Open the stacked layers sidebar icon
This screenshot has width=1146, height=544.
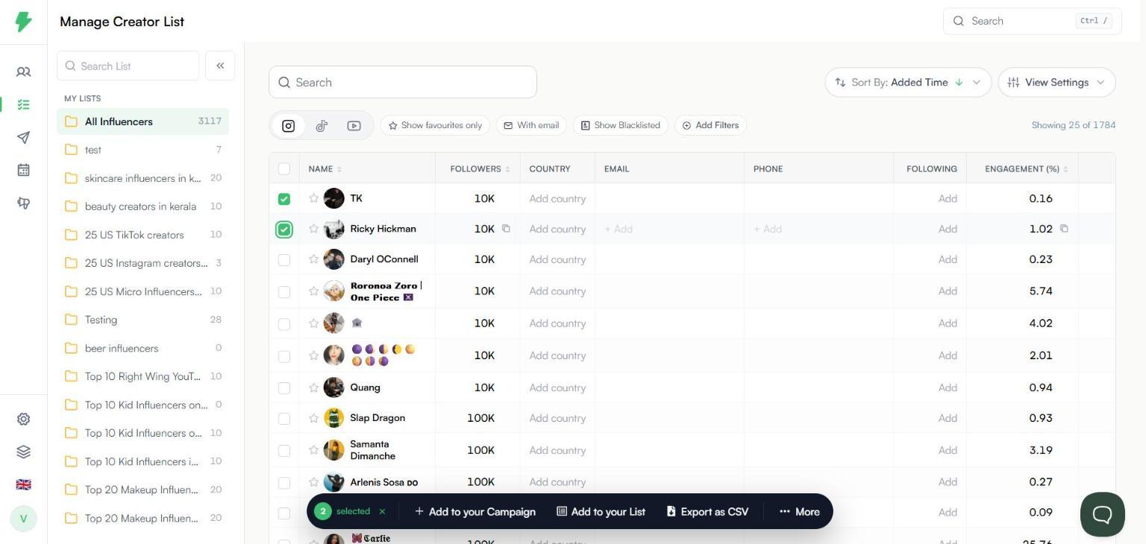[x=23, y=452]
